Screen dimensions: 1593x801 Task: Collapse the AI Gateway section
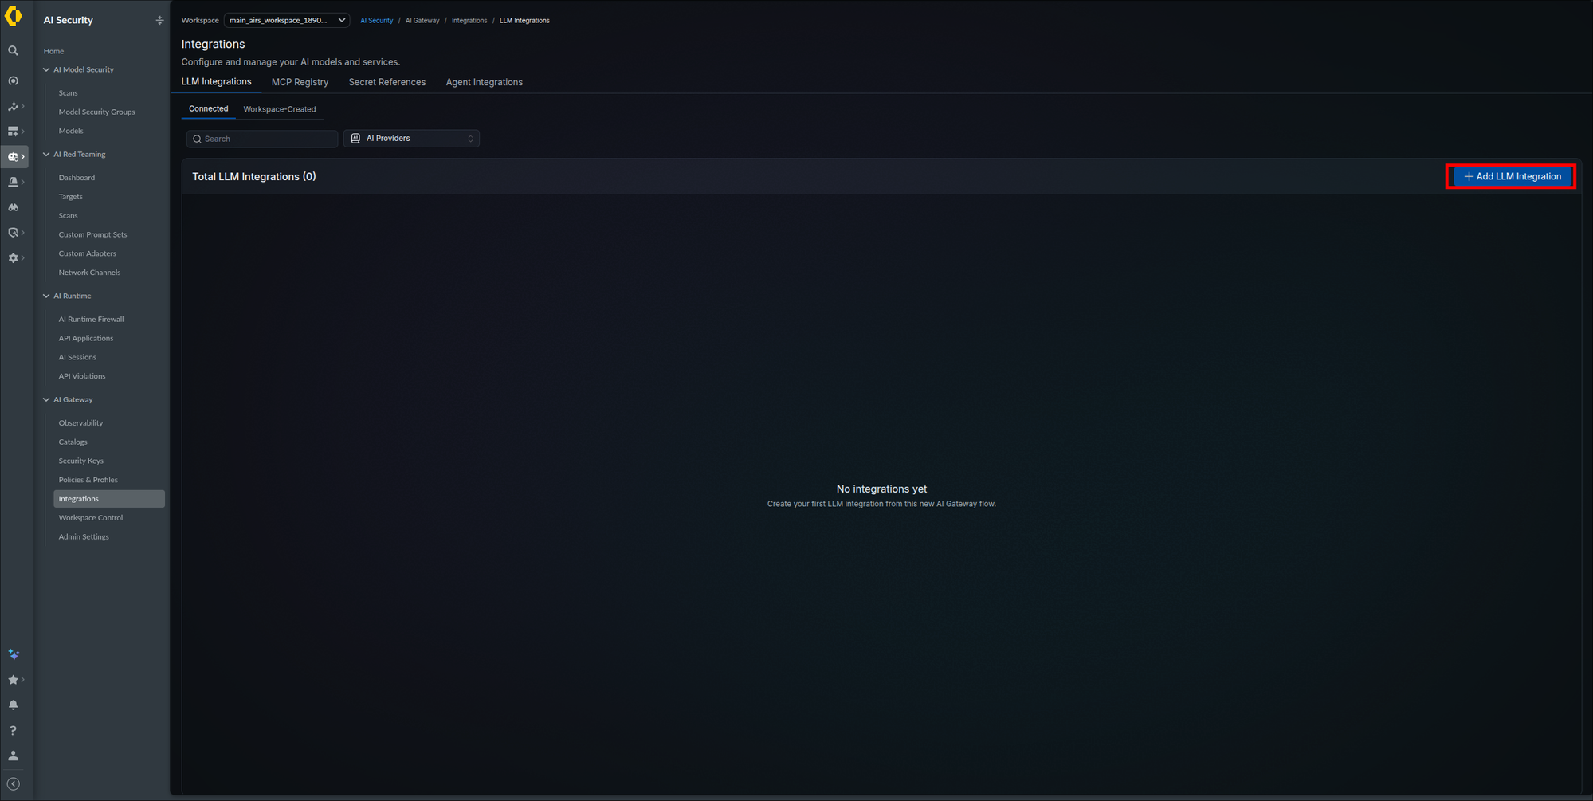[46, 399]
